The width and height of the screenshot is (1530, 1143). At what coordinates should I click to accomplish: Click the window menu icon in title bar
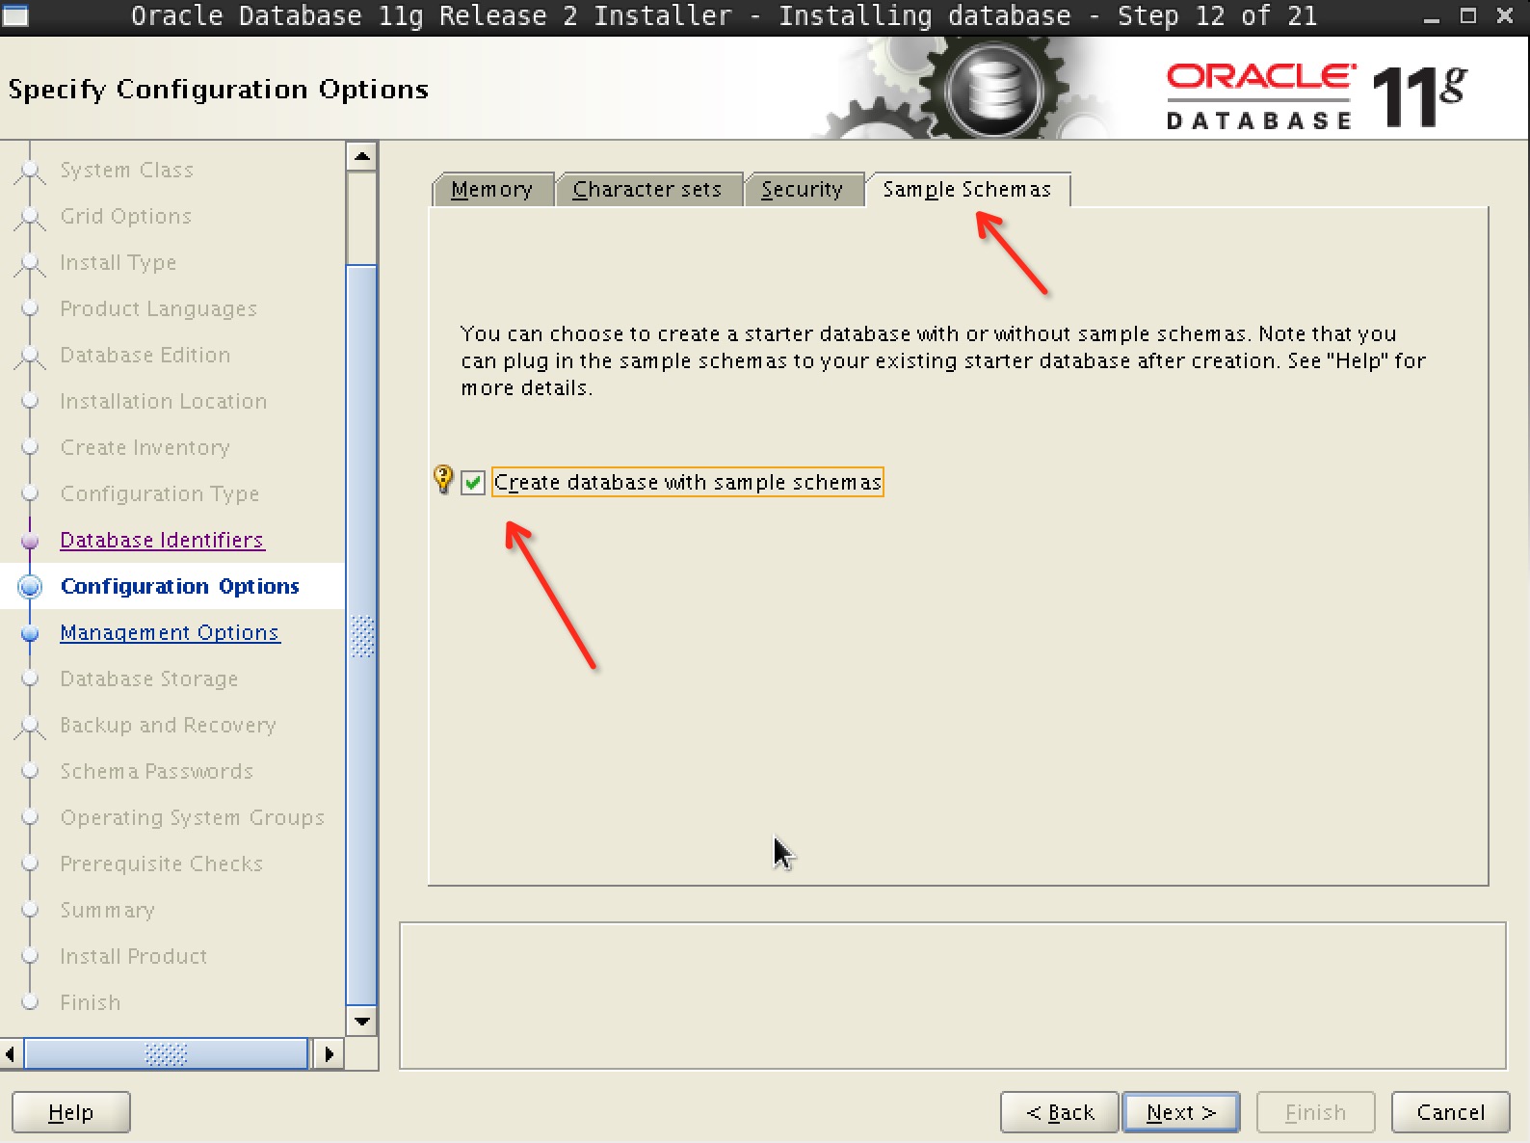15,15
